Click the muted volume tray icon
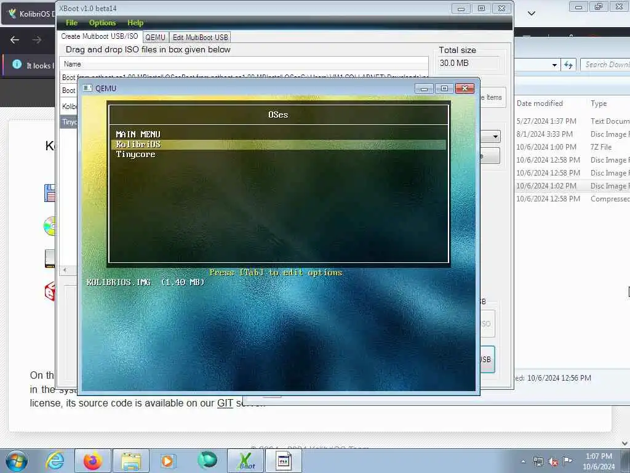630x473 pixels. [553, 462]
